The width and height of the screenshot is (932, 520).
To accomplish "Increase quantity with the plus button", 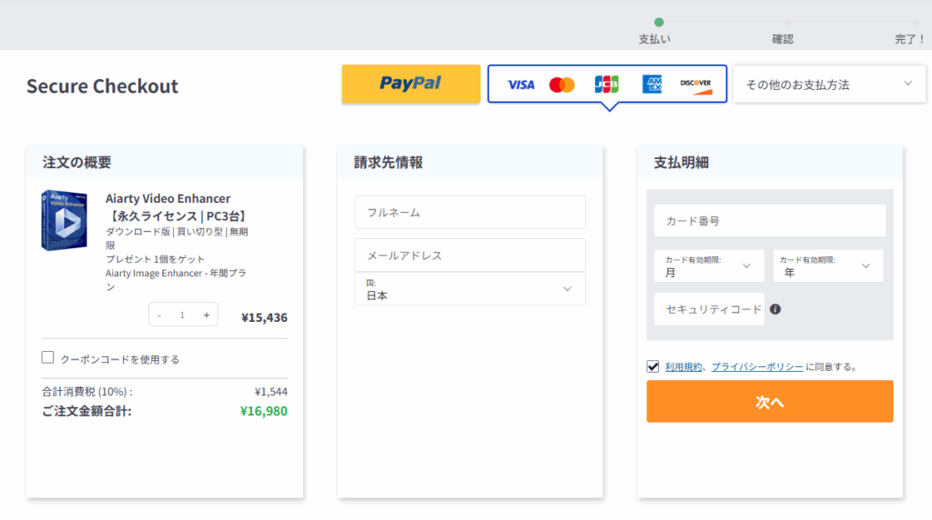I will [x=207, y=315].
